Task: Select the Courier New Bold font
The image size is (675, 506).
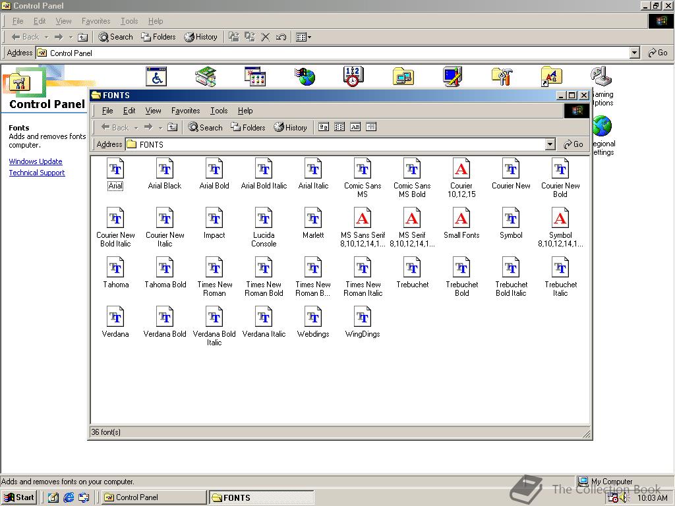Action: [x=560, y=178]
